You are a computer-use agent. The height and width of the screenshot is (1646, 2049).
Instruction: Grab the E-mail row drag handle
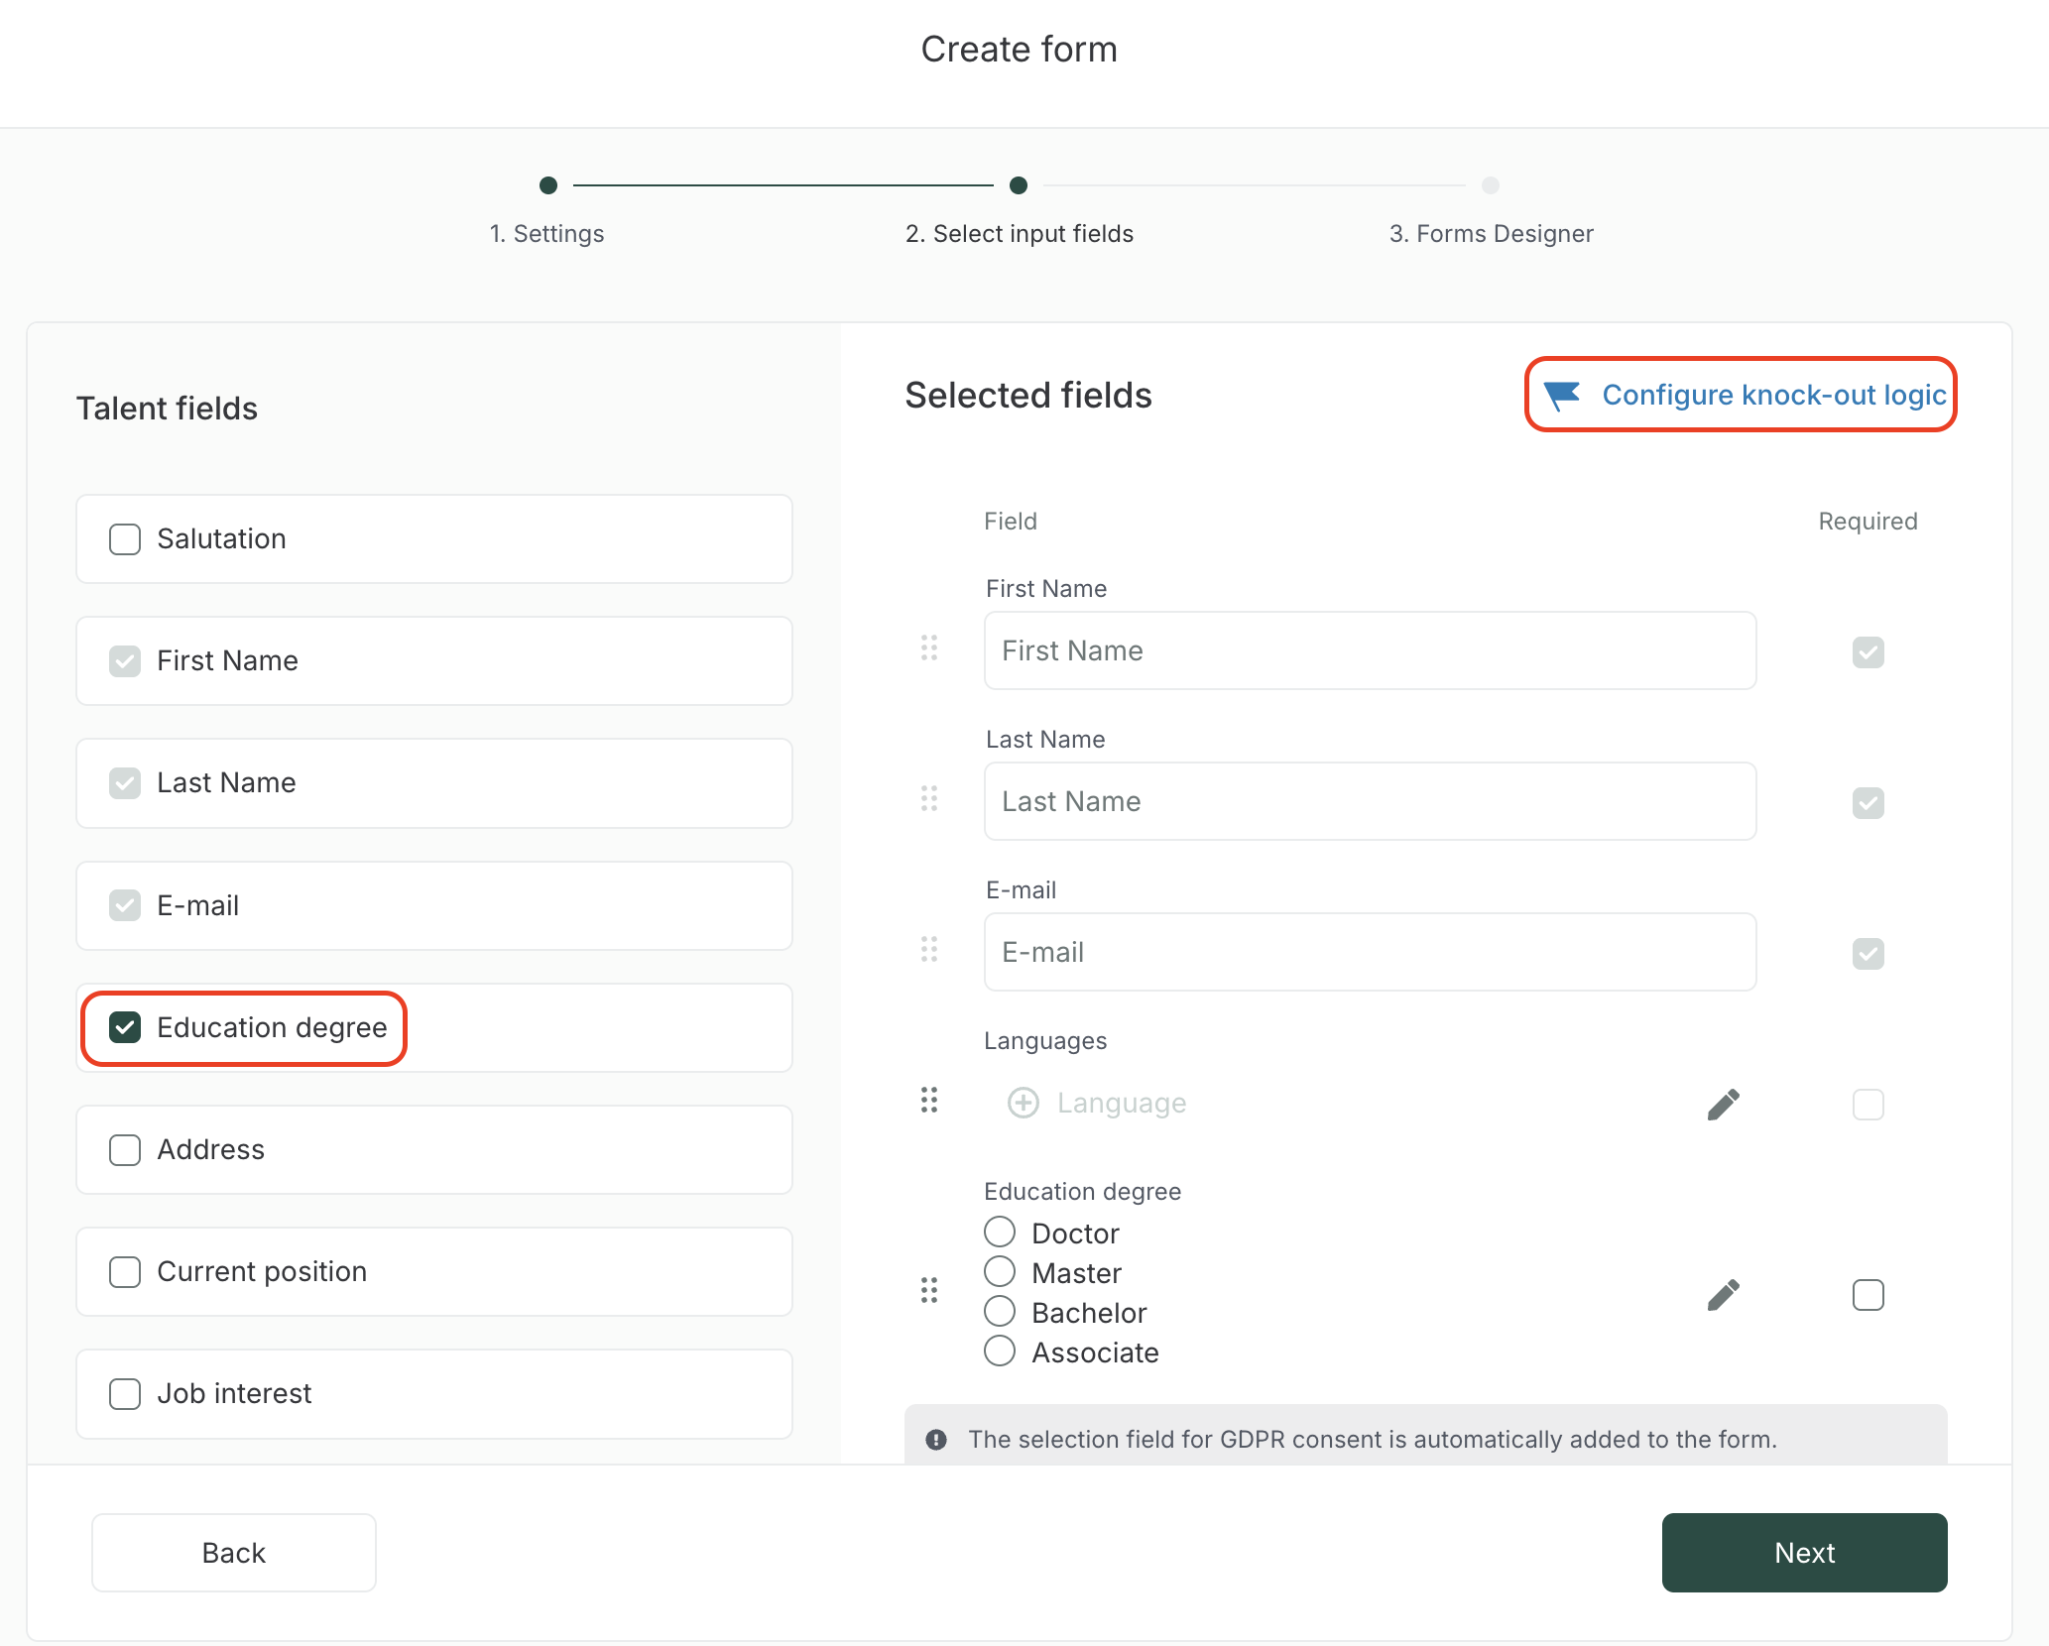929,950
